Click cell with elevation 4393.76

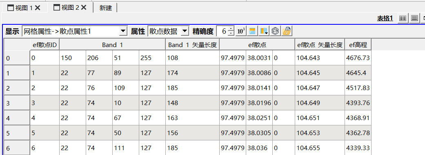coord(358,103)
